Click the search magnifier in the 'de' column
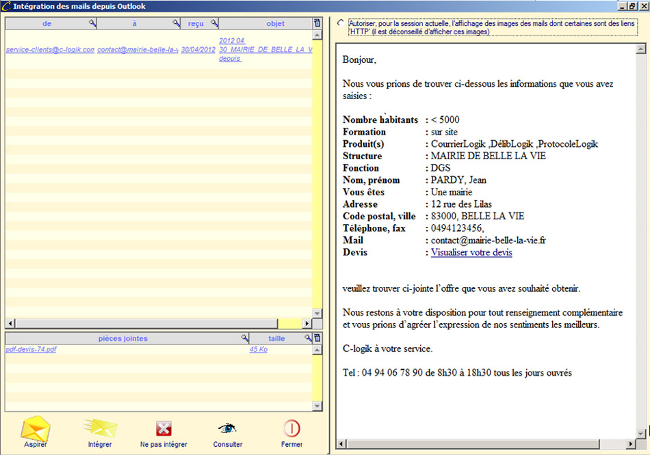 point(92,24)
